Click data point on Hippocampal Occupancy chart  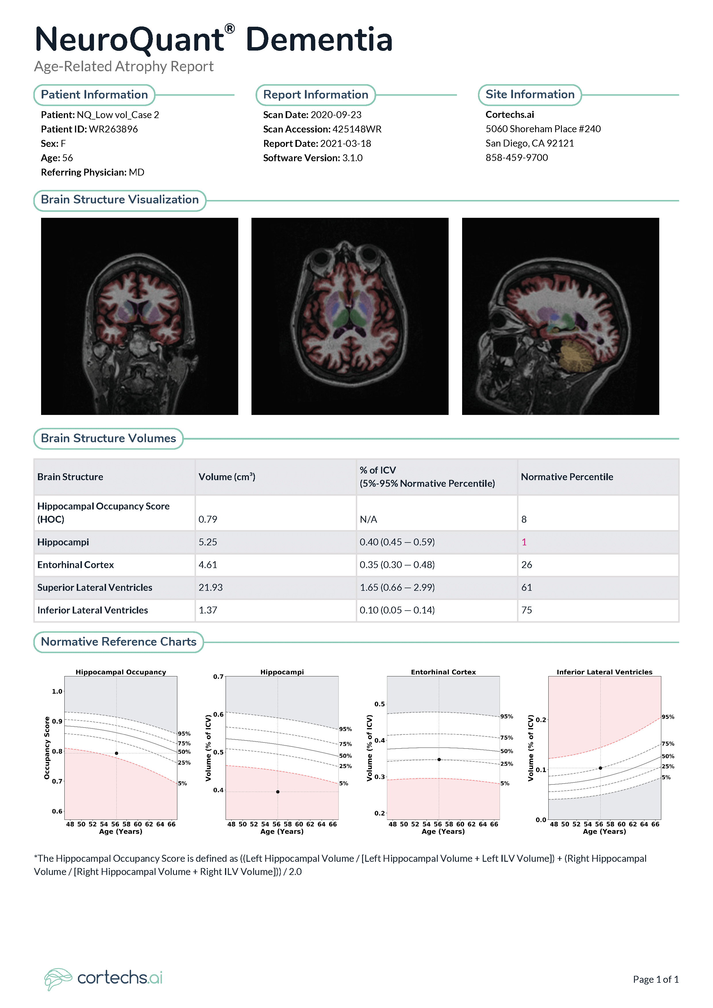116,753
